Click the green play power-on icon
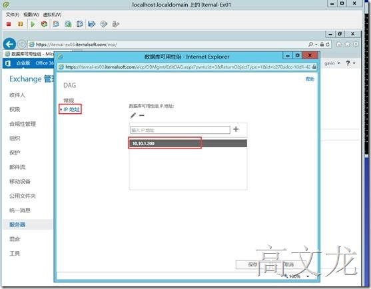This screenshot has width=371, height=289. (33, 24)
